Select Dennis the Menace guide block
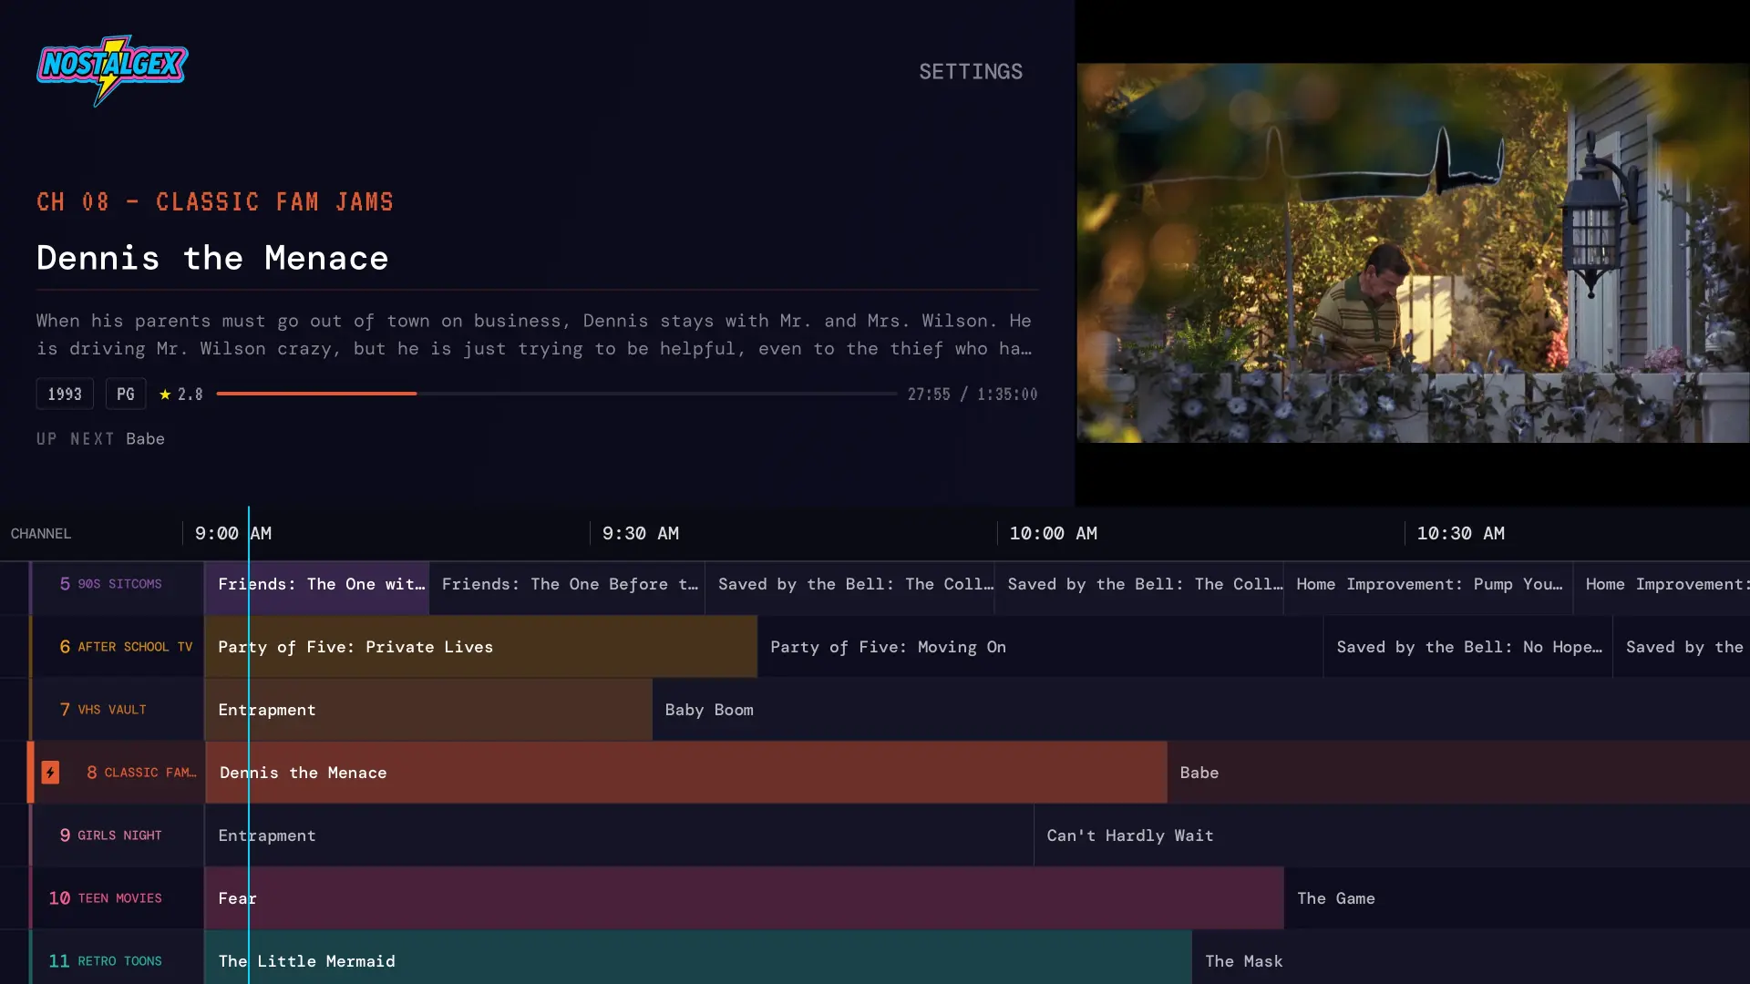The image size is (1750, 984). tap(686, 773)
